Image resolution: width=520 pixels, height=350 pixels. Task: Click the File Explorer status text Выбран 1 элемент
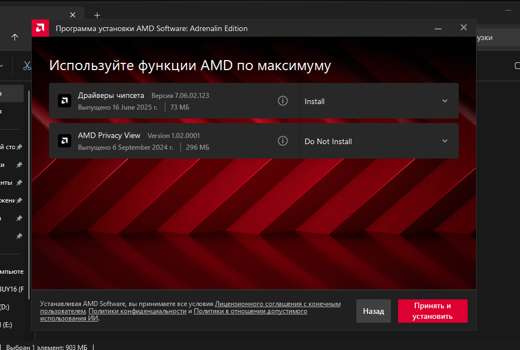point(46,347)
